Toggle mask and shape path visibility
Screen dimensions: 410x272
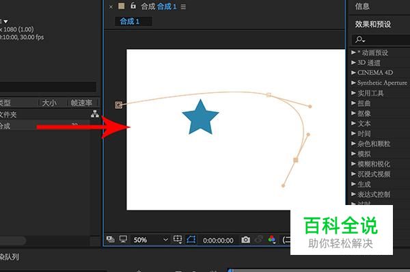191,239
